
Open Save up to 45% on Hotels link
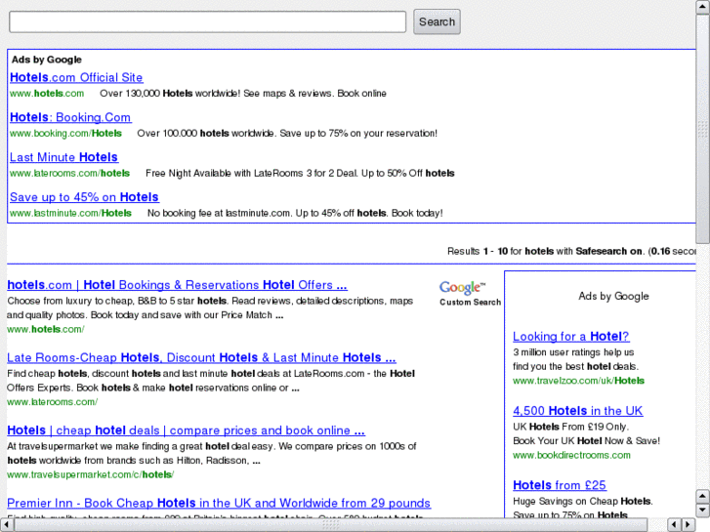point(84,197)
